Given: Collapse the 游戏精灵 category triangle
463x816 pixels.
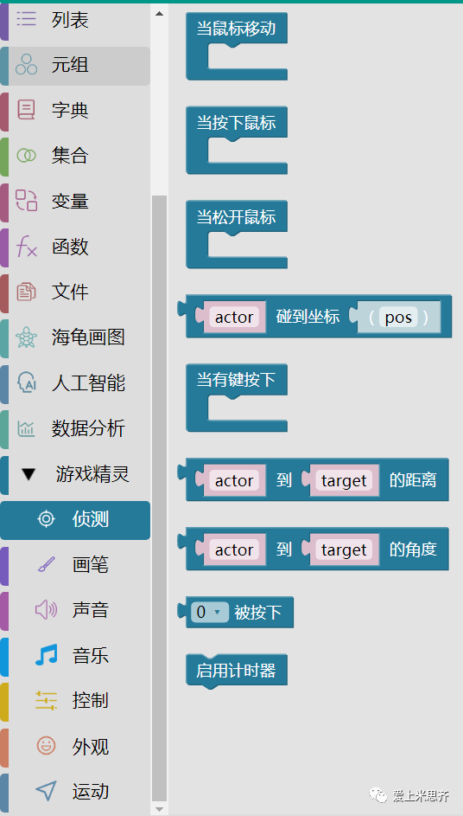Looking at the screenshot, I should [x=29, y=474].
